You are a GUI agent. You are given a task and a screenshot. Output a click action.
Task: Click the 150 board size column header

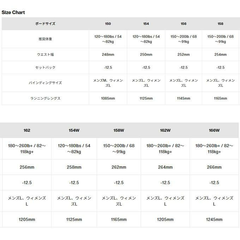(108, 24)
